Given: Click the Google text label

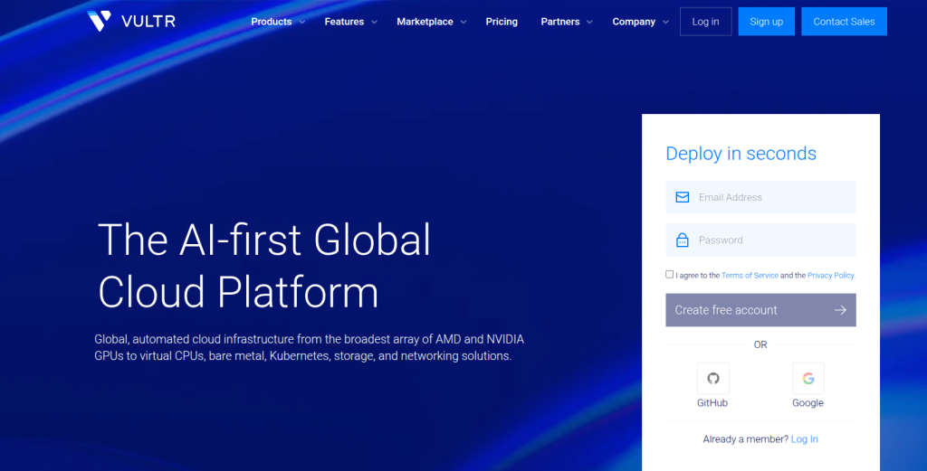Looking at the screenshot, I should [x=808, y=402].
